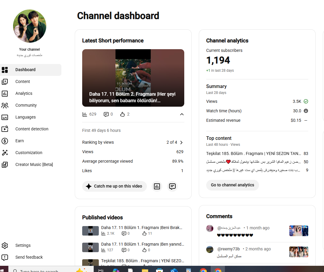The image size is (324, 272).
Task: Click the Languages subtitles icon
Action: pos(5,117)
